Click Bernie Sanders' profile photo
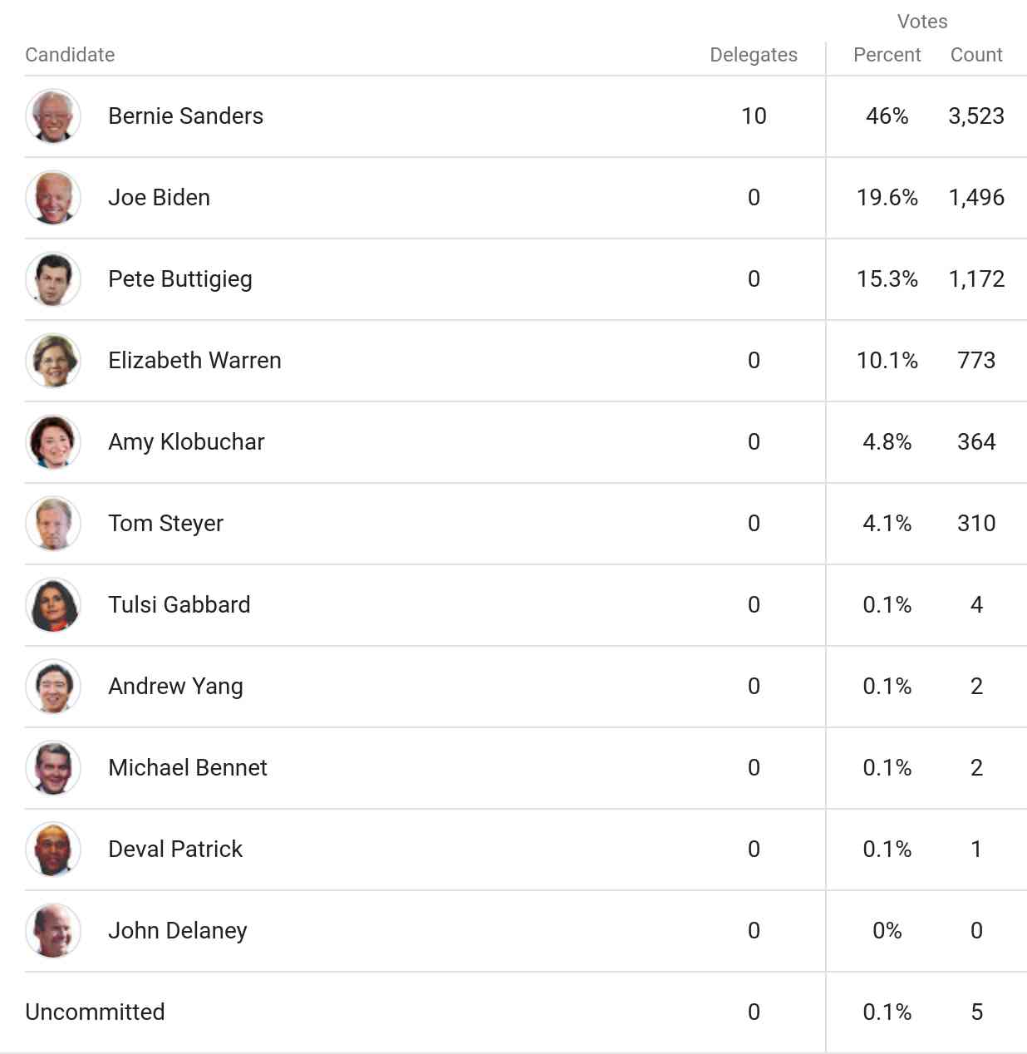The image size is (1027, 1054). coord(53,116)
